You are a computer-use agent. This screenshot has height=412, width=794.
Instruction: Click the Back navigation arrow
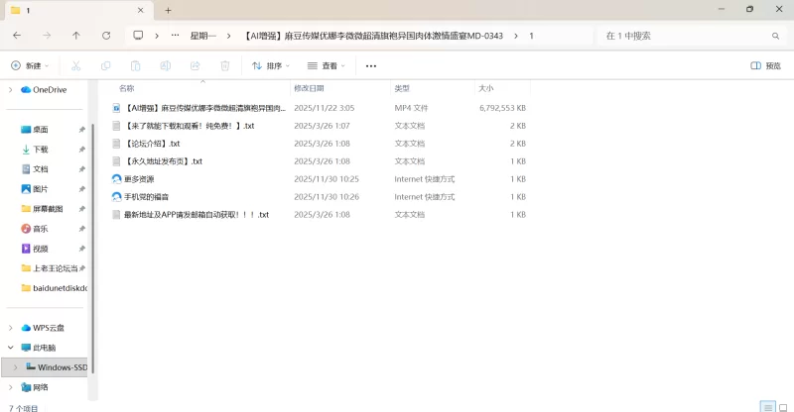coord(17,36)
